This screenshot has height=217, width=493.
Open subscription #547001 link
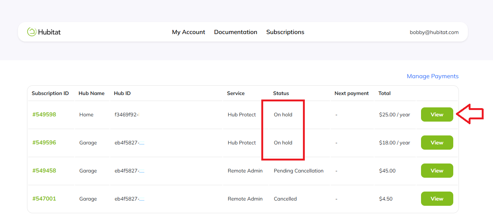44,199
